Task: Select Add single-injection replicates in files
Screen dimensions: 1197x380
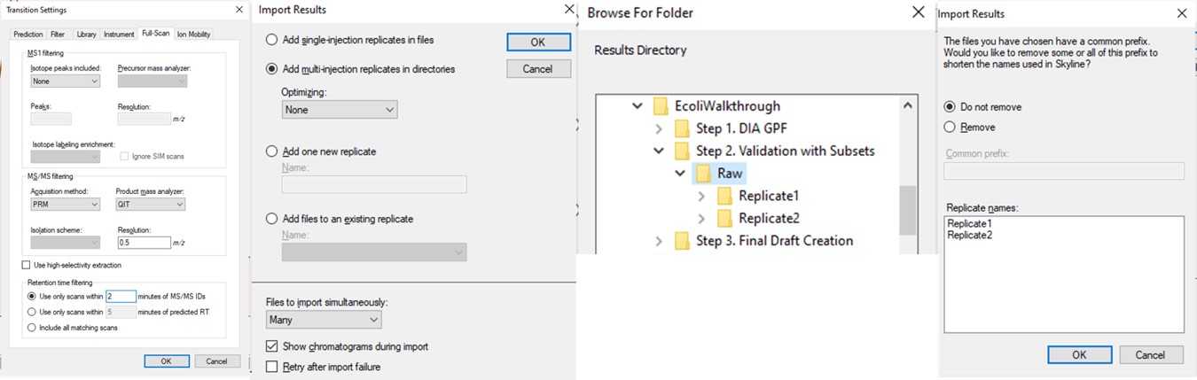Action: 273,40
